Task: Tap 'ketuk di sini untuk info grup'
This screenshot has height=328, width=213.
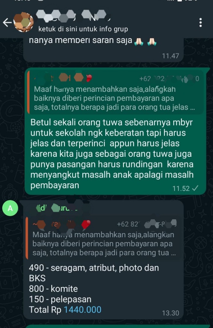Action: (x=83, y=29)
